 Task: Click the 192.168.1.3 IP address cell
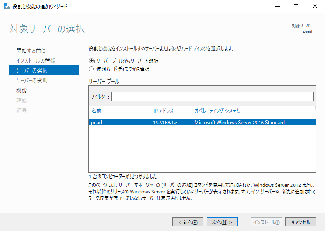point(165,123)
